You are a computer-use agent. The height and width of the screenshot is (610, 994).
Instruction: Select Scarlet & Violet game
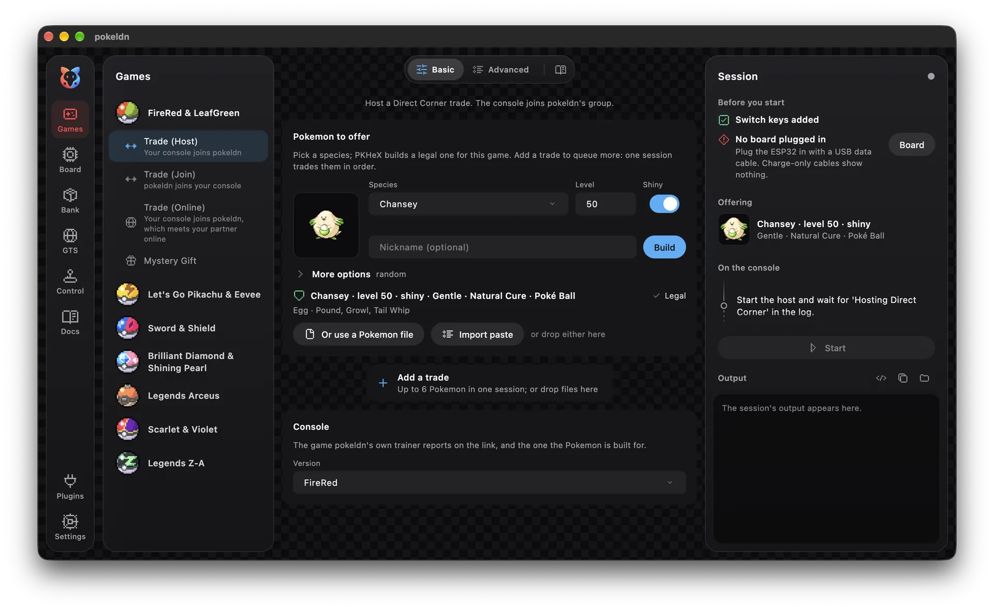(188, 429)
